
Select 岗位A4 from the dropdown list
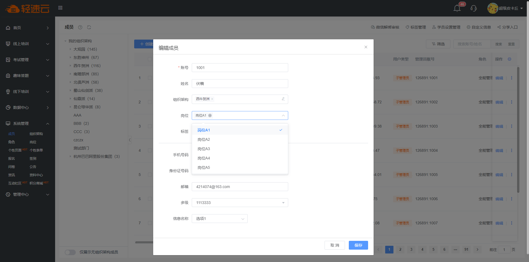tap(240, 158)
